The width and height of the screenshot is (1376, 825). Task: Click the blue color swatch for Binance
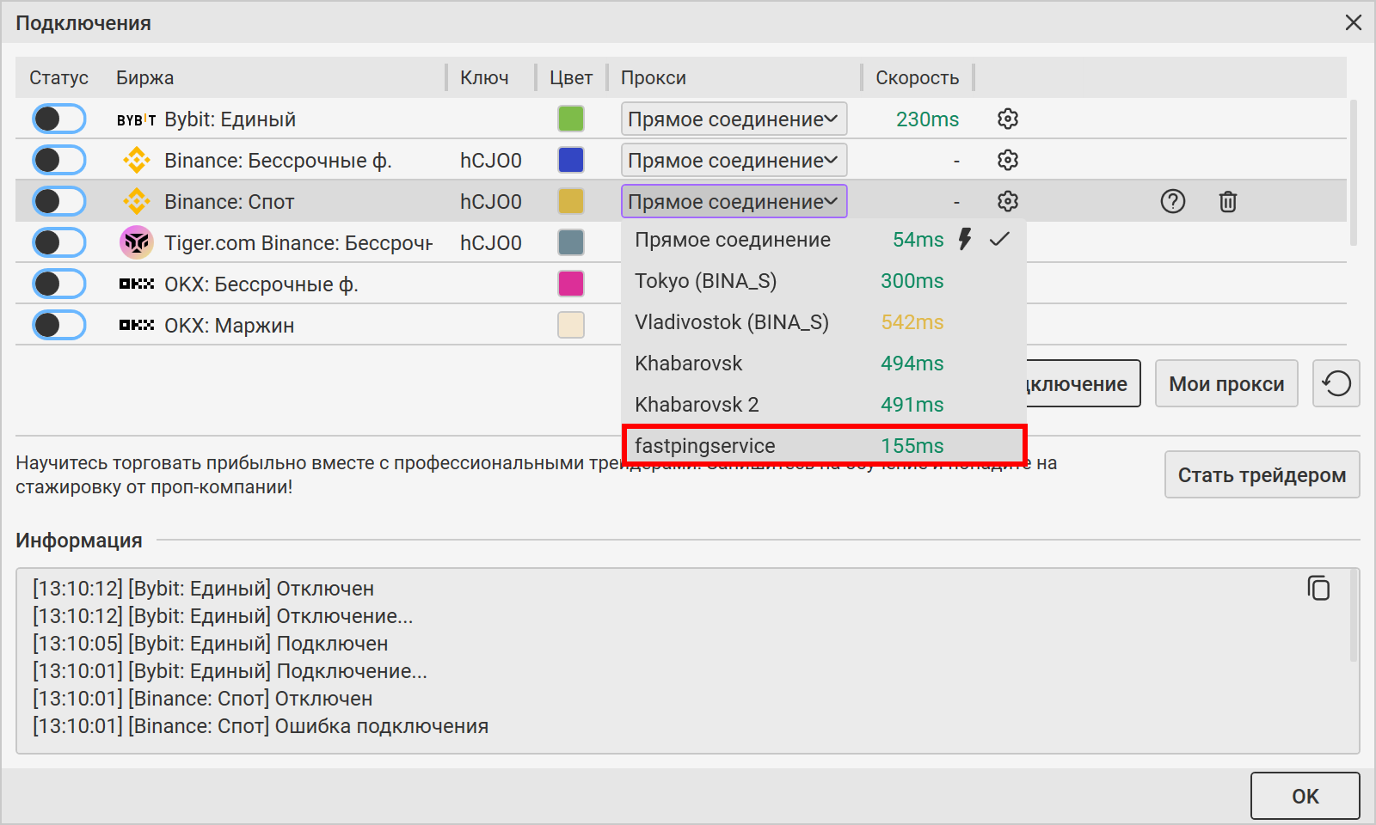point(571,160)
